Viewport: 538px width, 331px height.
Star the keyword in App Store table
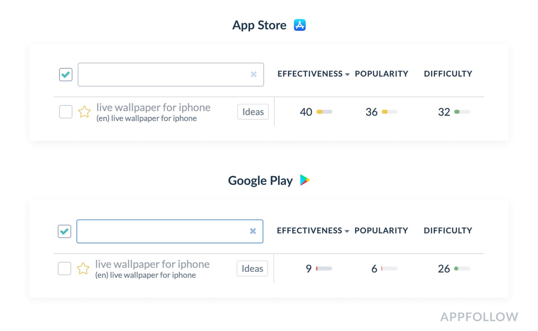coord(85,112)
